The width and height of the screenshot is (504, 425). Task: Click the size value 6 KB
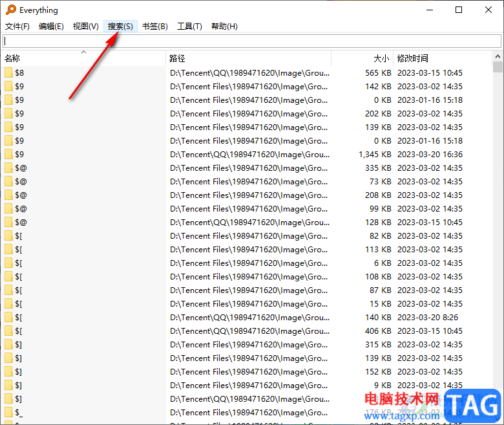click(383, 263)
